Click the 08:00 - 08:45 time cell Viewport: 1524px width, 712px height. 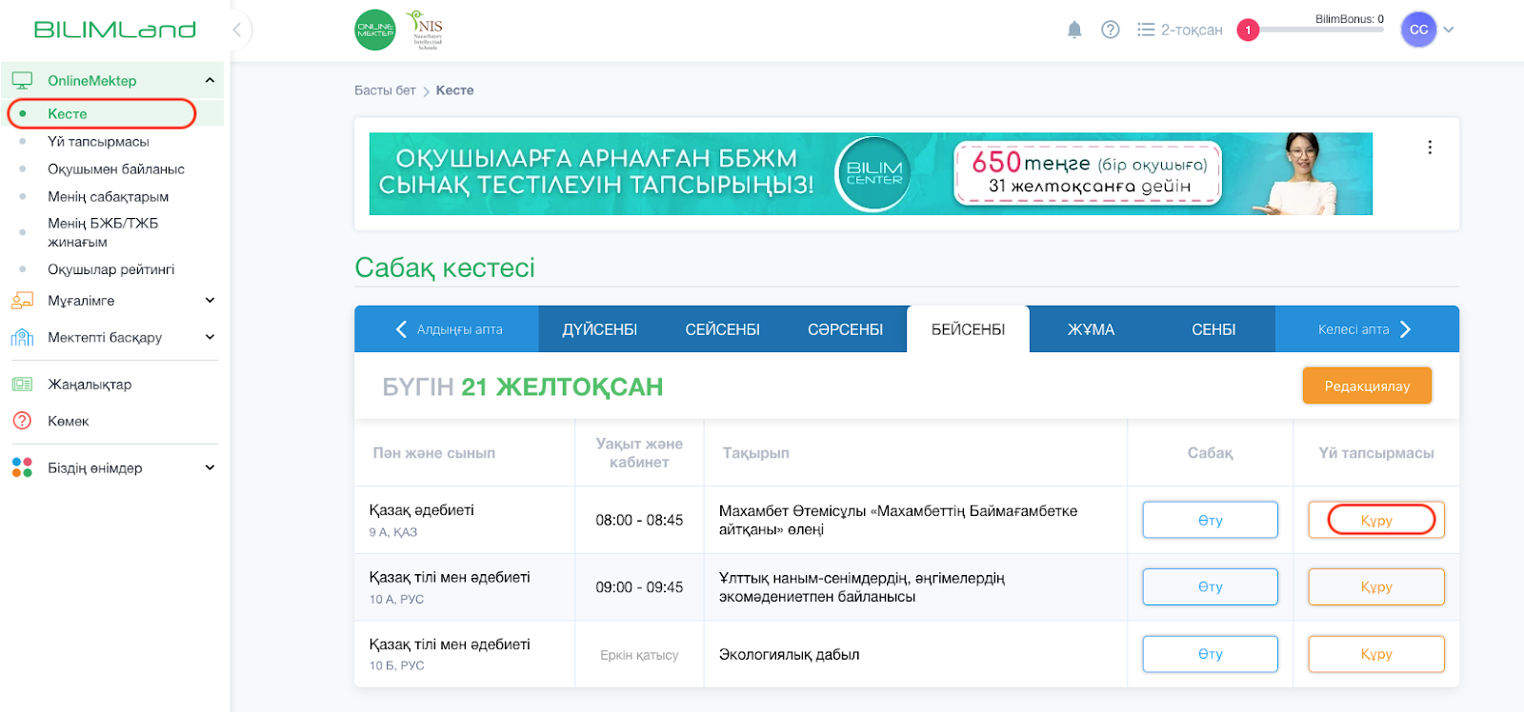pyautogui.click(x=639, y=520)
